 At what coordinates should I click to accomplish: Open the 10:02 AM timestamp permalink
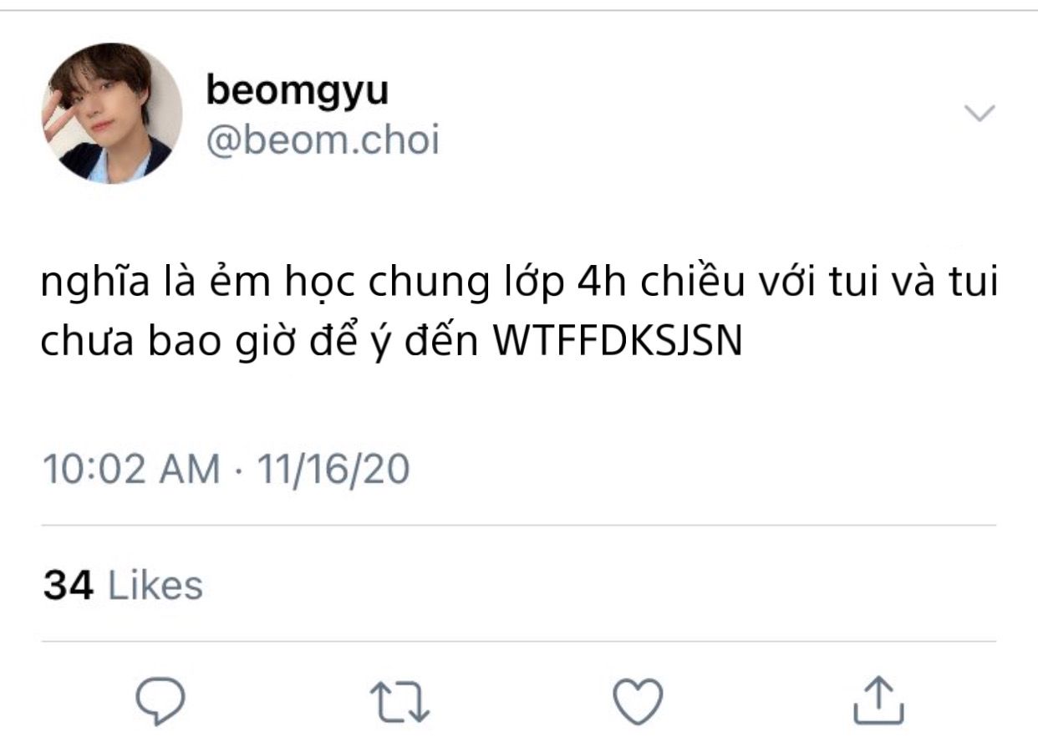(131, 469)
